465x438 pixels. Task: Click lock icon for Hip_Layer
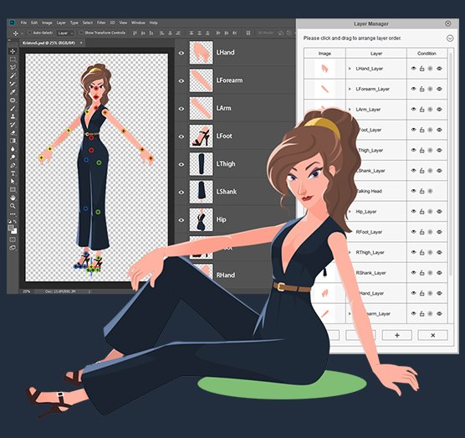point(422,211)
